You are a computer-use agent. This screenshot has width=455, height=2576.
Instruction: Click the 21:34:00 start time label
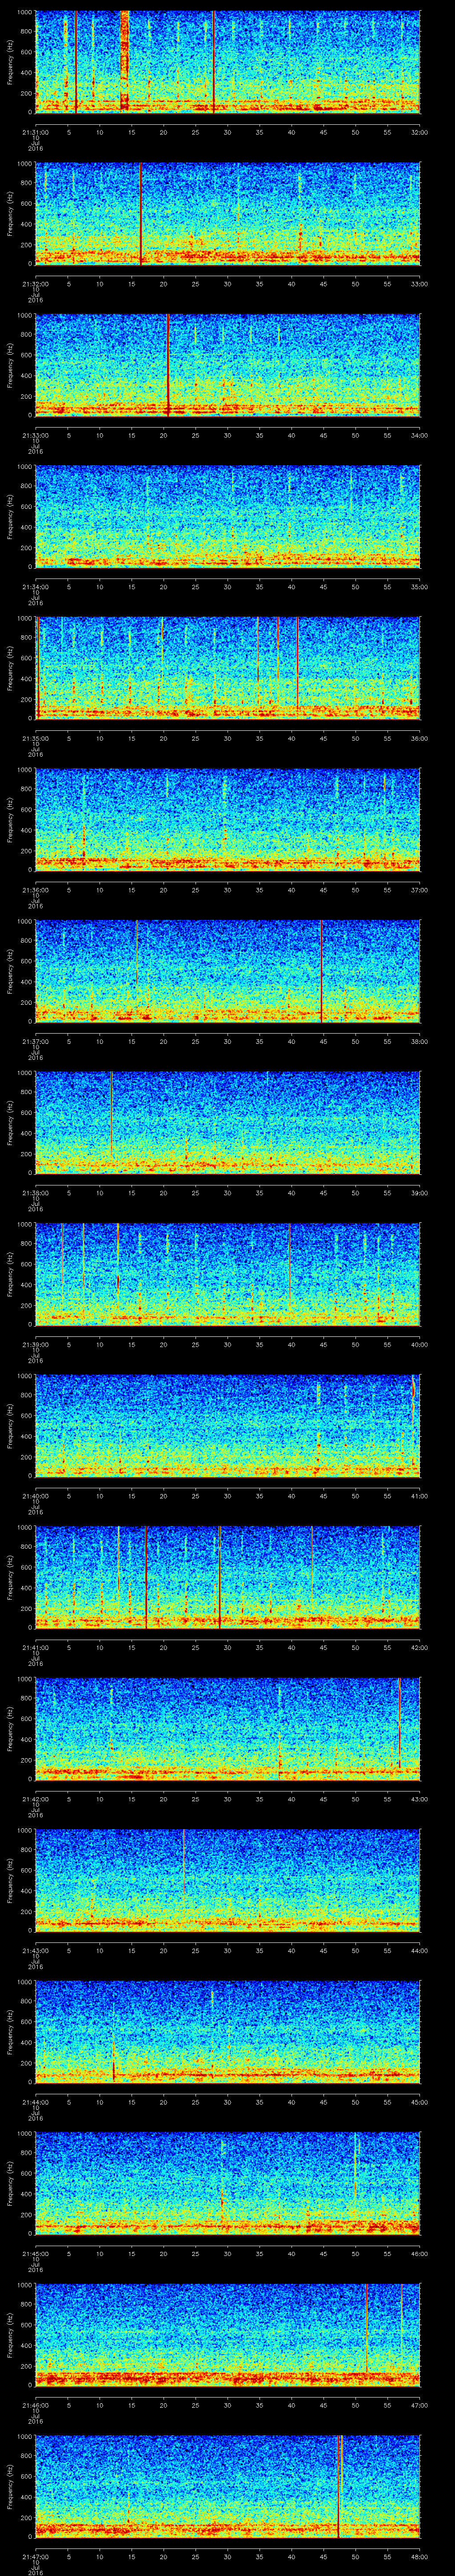point(35,587)
